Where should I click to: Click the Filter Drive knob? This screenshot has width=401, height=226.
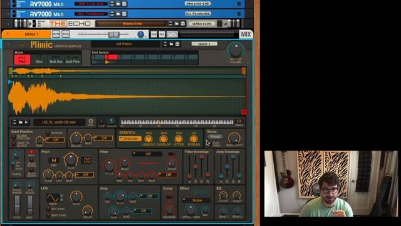[172, 163]
